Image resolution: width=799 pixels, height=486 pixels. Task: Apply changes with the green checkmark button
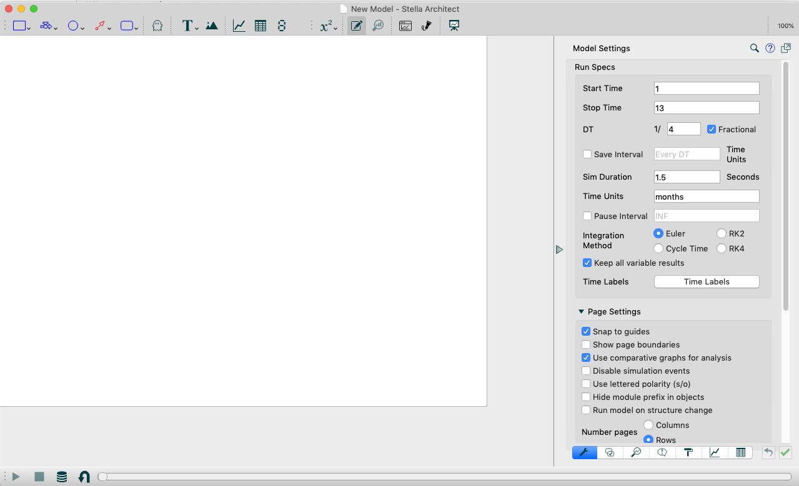pyautogui.click(x=785, y=453)
